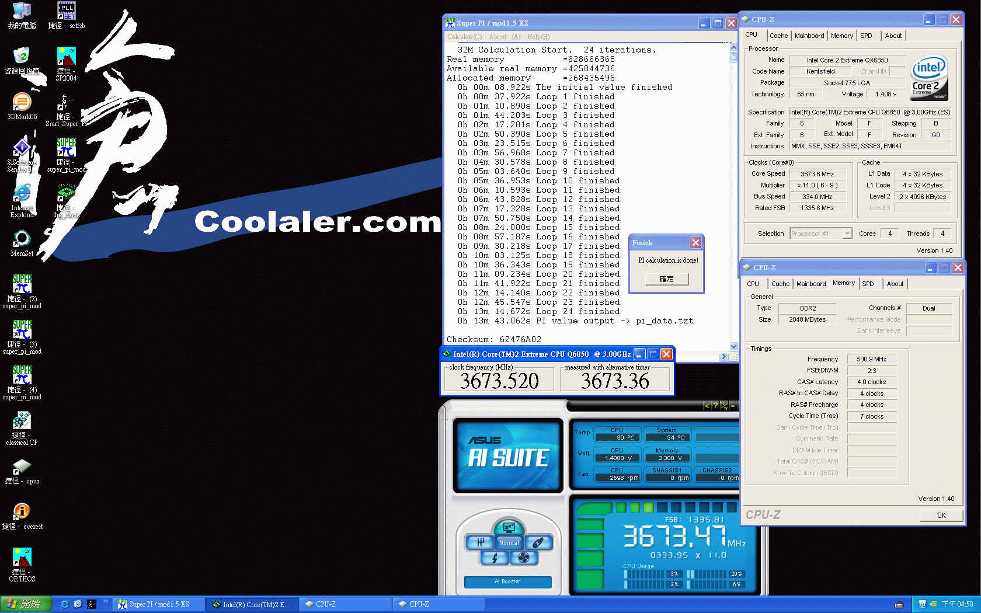Click OK in the CPU-Z Memory window
The image size is (981, 613).
click(941, 515)
